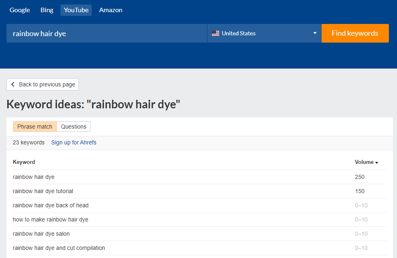
Task: Go back to previous page
Action: 43,84
